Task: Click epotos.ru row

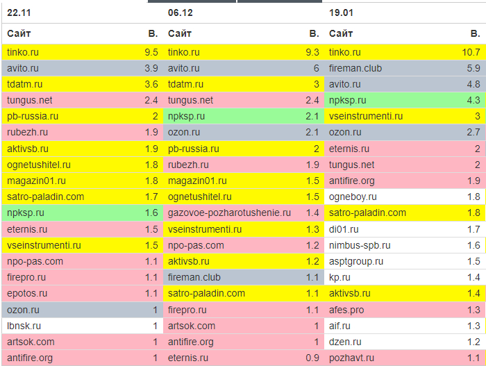Action: coord(83,293)
